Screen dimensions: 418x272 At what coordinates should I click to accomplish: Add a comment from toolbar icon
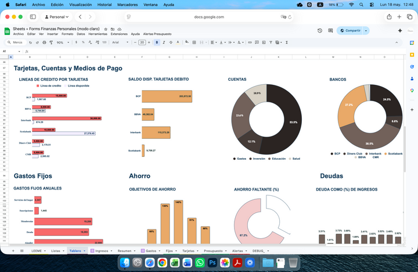(257, 42)
